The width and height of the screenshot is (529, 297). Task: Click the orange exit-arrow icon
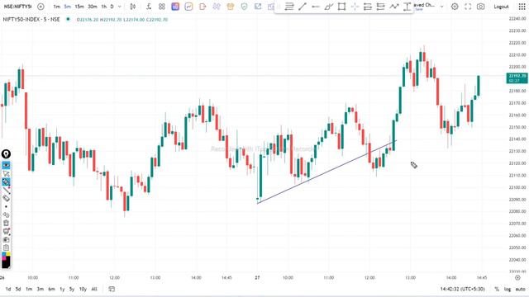pyautogui.click(x=203, y=7)
